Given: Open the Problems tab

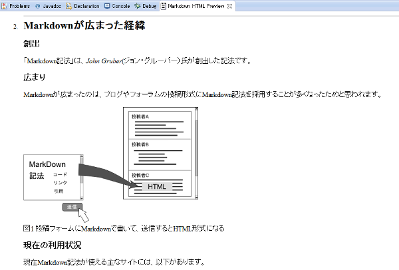Looking at the screenshot, I should pos(16,6).
